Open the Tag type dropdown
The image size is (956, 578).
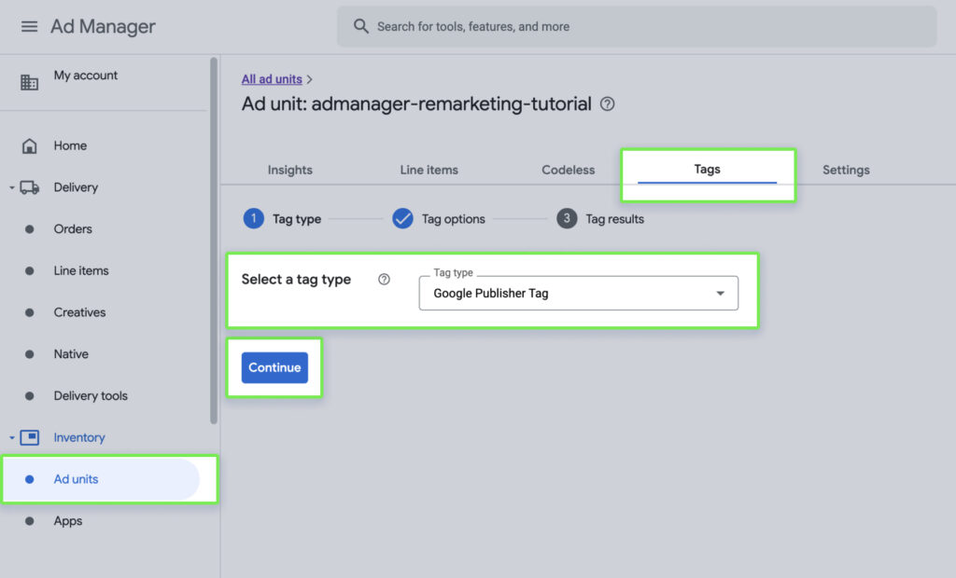coord(578,293)
